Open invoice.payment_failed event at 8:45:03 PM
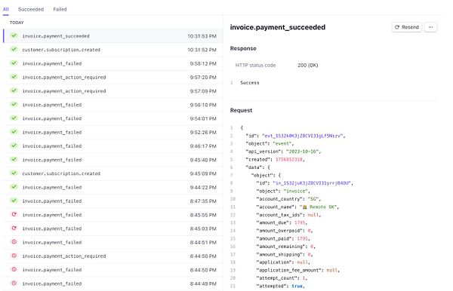Viewport: 453px width, 291px height. click(113, 228)
